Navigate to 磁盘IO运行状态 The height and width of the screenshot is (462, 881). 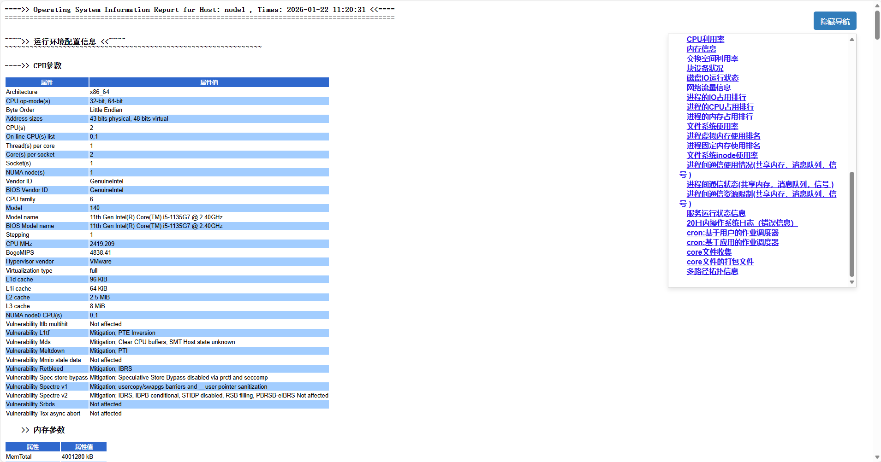click(x=712, y=78)
